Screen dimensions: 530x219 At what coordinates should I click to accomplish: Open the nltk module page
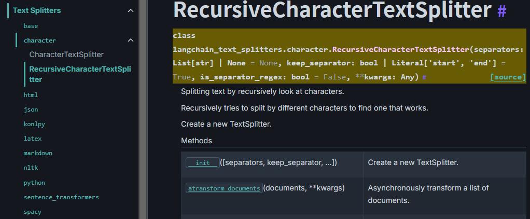coord(31,168)
